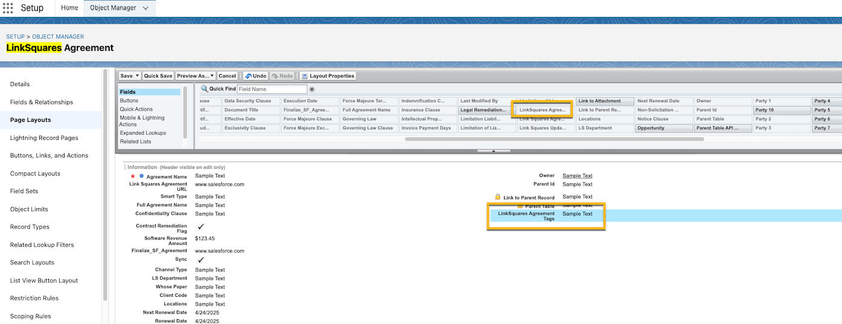Open Field Sets in the sidebar

click(24, 191)
